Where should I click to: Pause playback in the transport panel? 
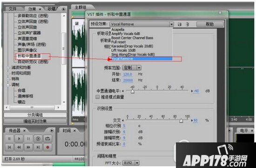28,139
